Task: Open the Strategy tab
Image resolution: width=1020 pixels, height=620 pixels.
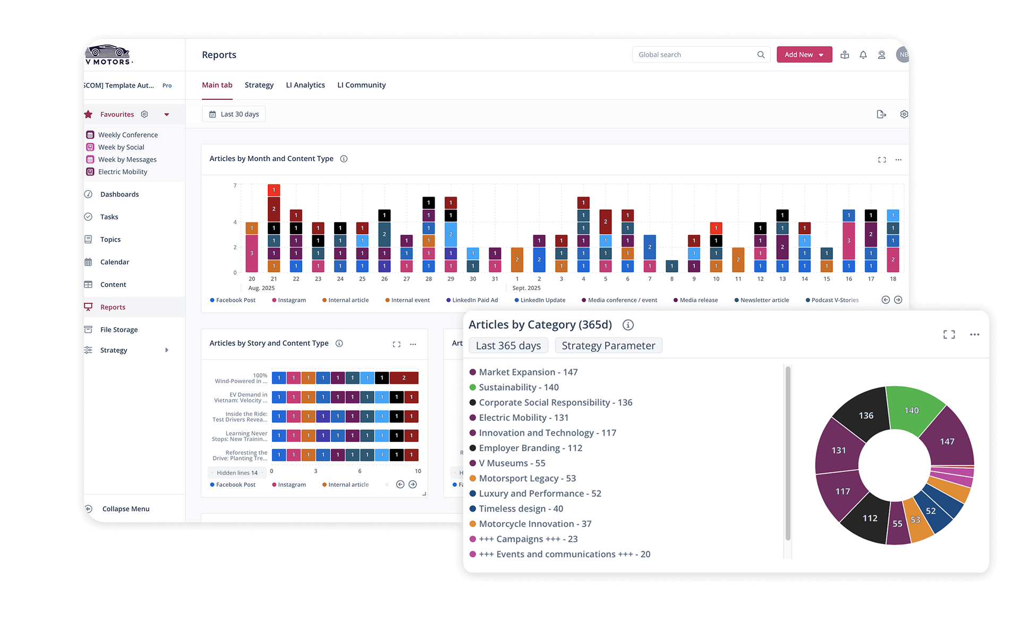Action: click(259, 85)
